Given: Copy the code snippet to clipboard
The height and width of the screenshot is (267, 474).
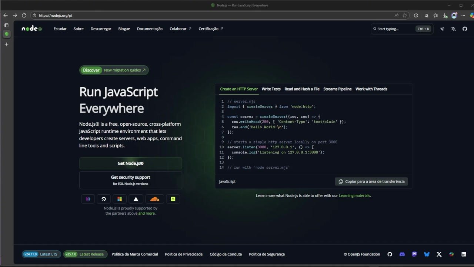Looking at the screenshot, I should (371, 181).
